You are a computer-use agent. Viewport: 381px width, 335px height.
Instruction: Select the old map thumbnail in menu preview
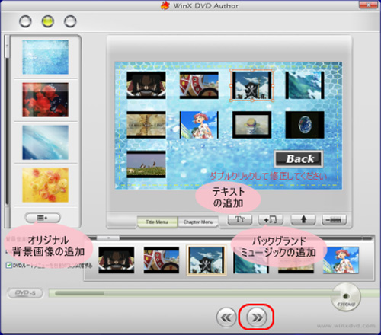click(146, 125)
